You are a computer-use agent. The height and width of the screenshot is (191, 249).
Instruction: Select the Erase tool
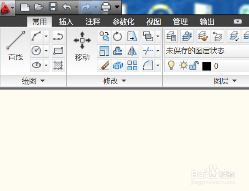104,65
